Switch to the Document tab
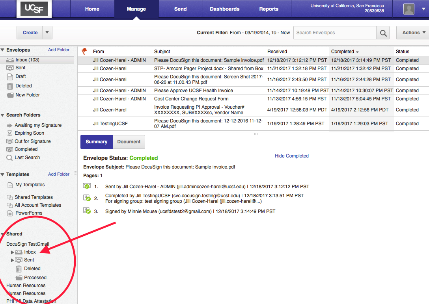 129,142
